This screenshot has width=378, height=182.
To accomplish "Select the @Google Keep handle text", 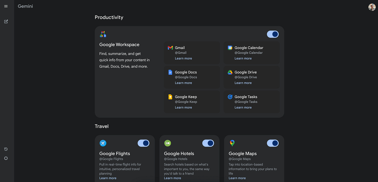I will [x=186, y=102].
